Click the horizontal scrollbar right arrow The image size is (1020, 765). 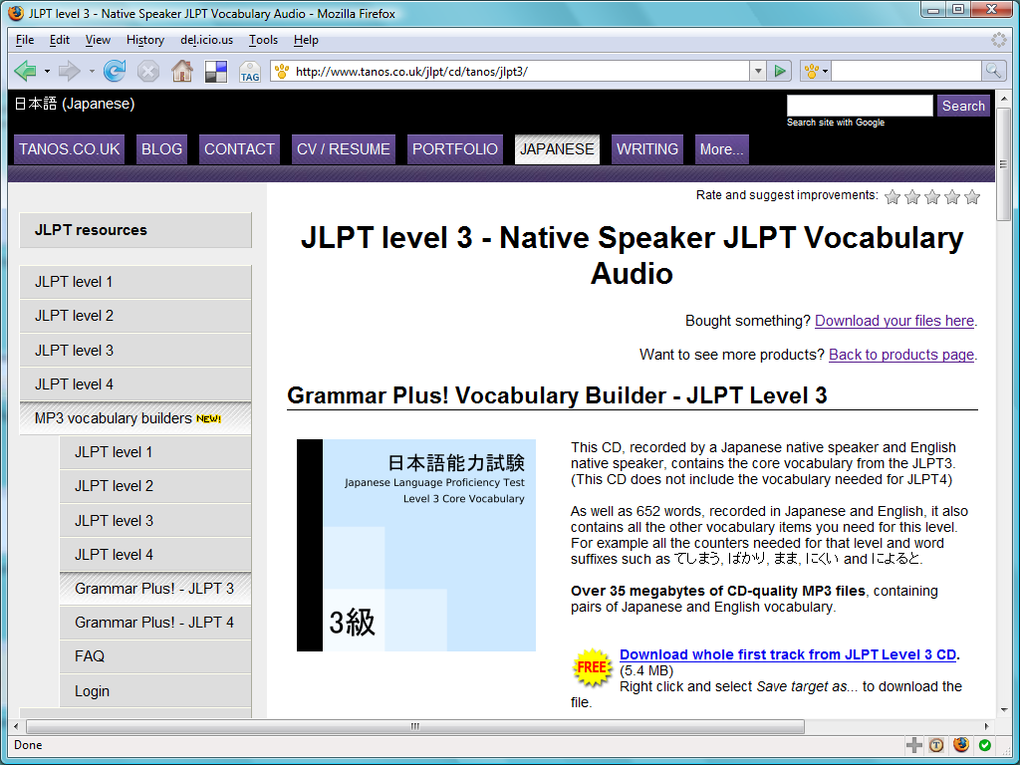click(987, 726)
